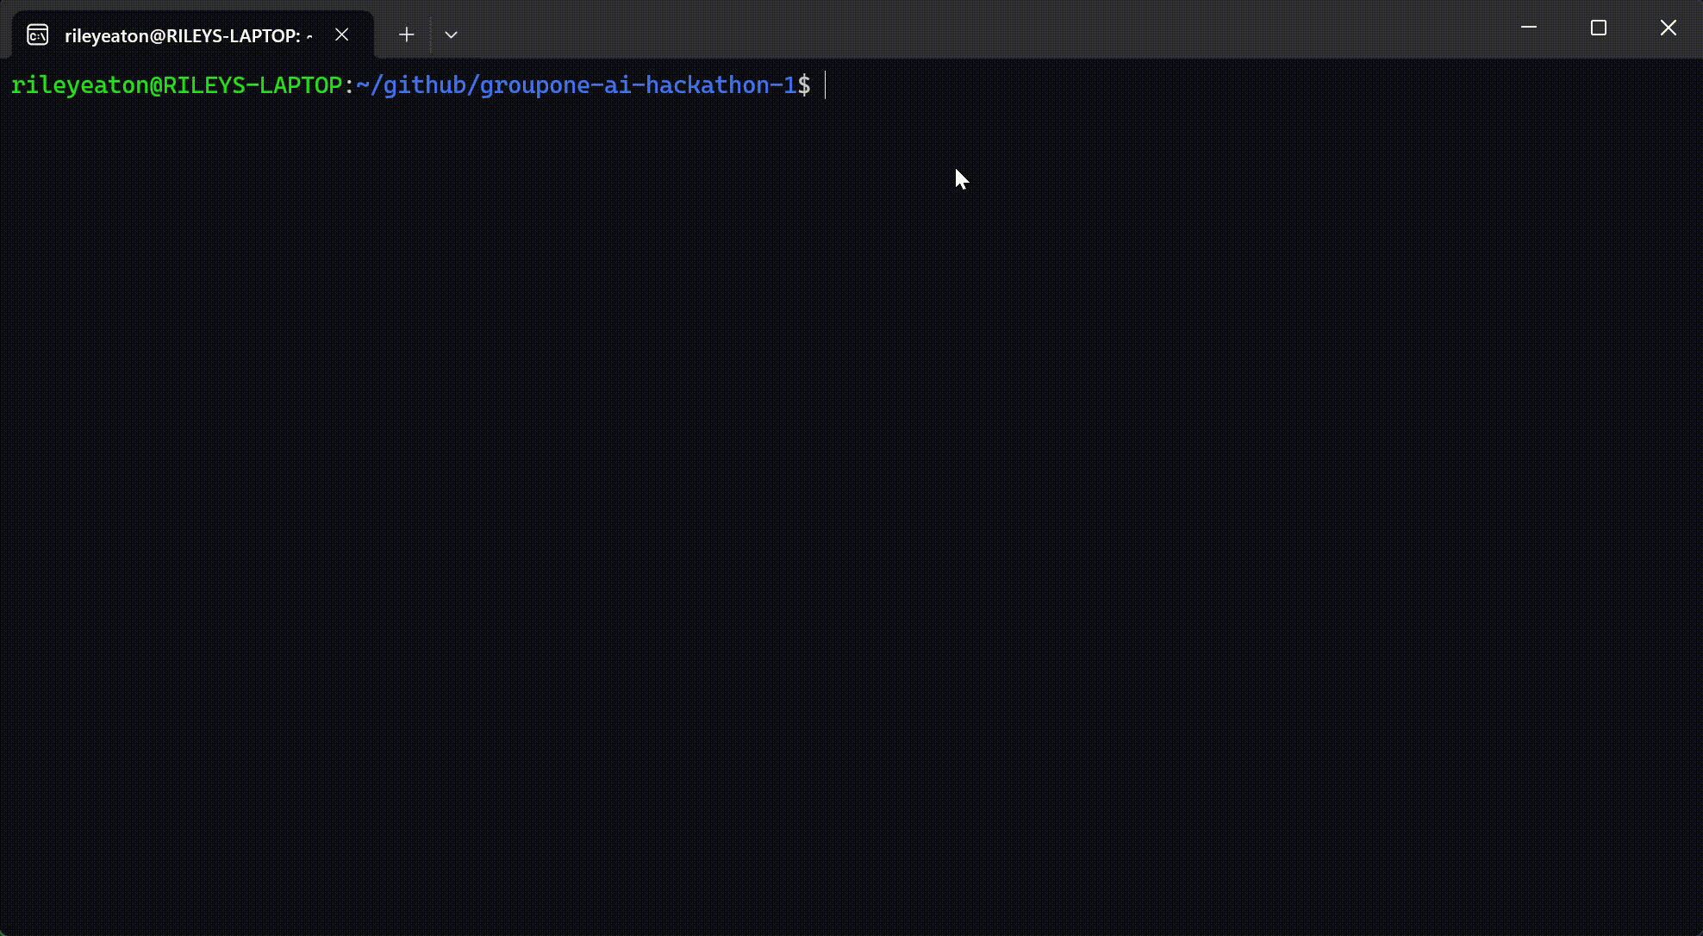This screenshot has width=1703, height=936.
Task: Open a new tab with the plus icon
Action: point(407,34)
